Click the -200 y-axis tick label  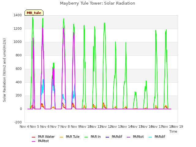pyautogui.click(x=18, y=122)
